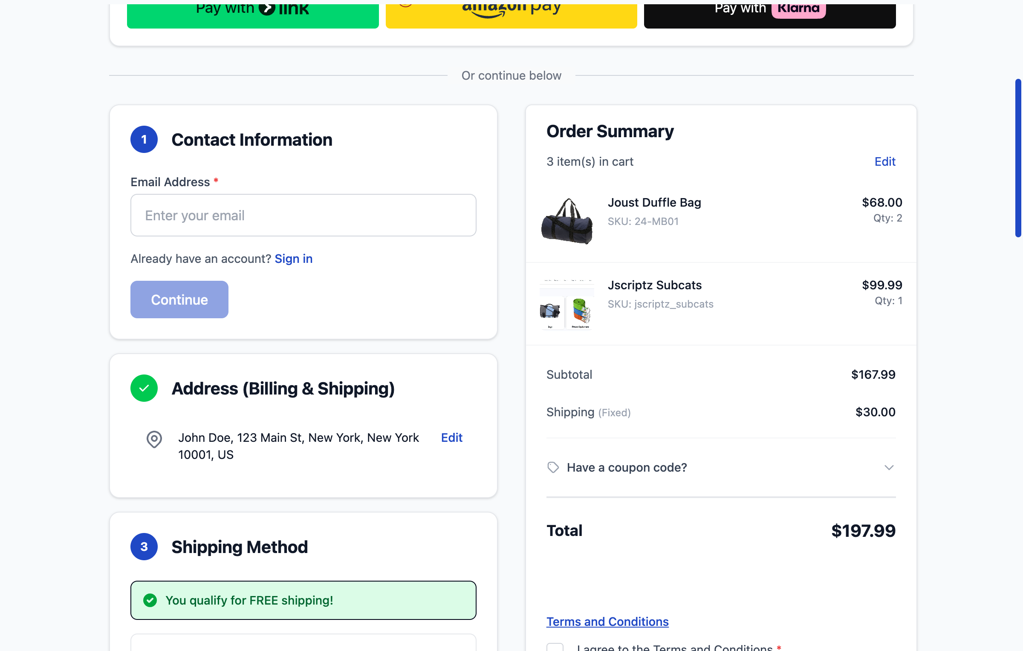Click the step 1 badge for Contact Information

144,139
